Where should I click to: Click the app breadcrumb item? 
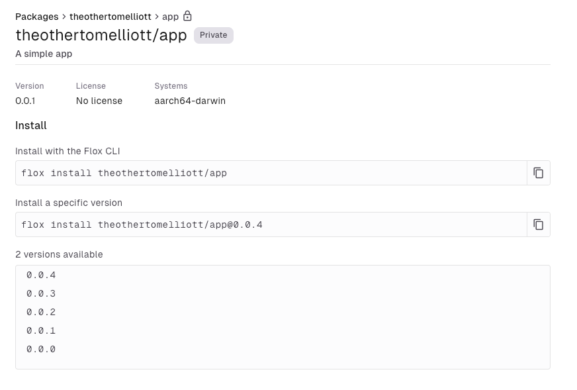pyautogui.click(x=170, y=17)
